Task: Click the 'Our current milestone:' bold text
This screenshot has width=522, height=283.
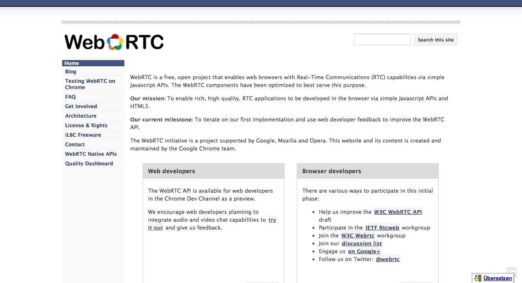Action: [x=162, y=120]
